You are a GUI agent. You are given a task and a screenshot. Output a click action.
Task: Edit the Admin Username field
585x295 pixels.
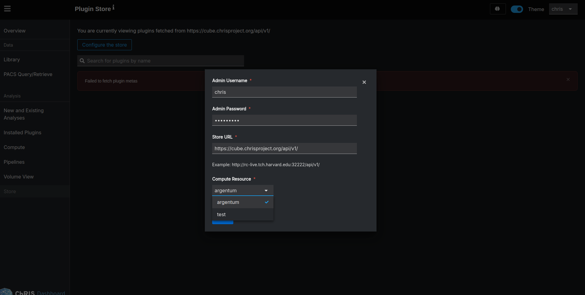[285, 92]
